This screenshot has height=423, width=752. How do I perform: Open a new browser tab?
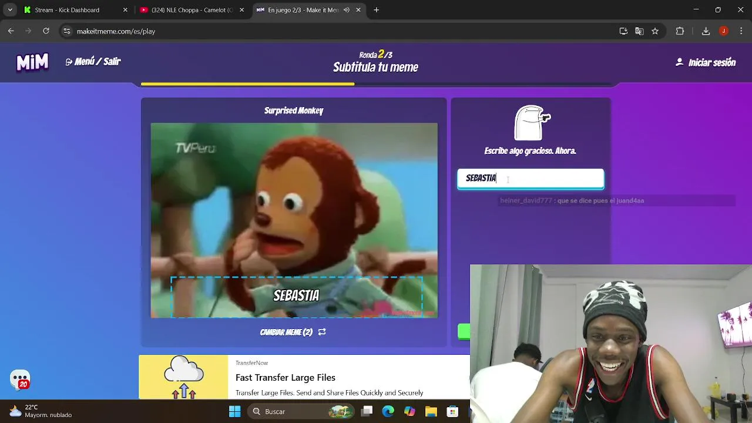pos(377,10)
